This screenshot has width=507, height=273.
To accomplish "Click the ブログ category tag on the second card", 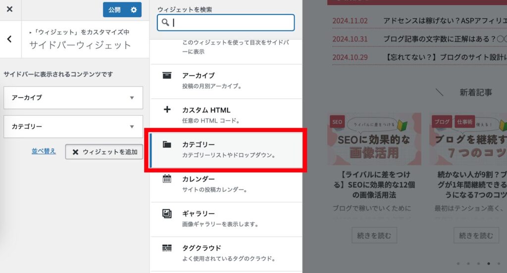I will (442, 122).
